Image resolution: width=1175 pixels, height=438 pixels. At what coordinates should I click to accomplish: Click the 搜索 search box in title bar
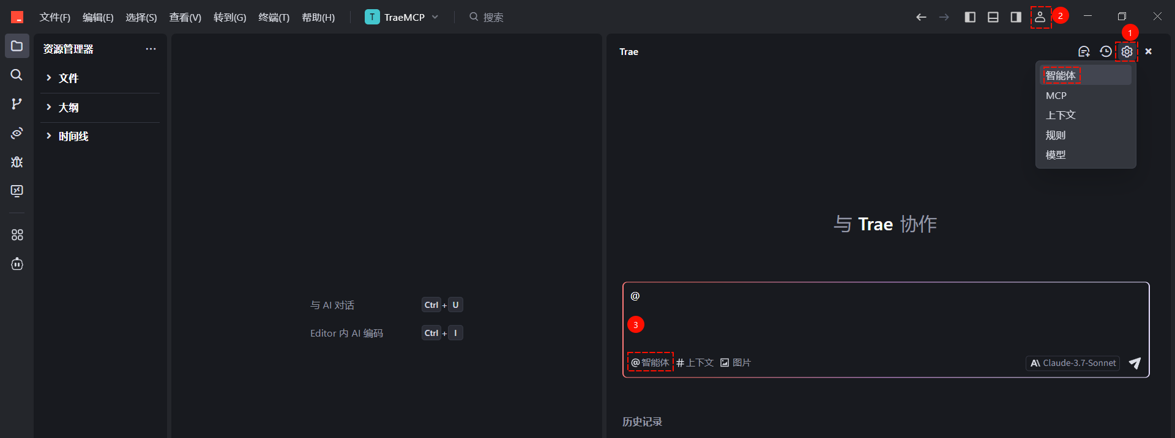click(486, 17)
